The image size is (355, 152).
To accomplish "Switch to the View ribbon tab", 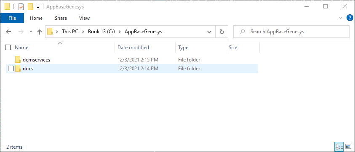I will click(x=84, y=18).
